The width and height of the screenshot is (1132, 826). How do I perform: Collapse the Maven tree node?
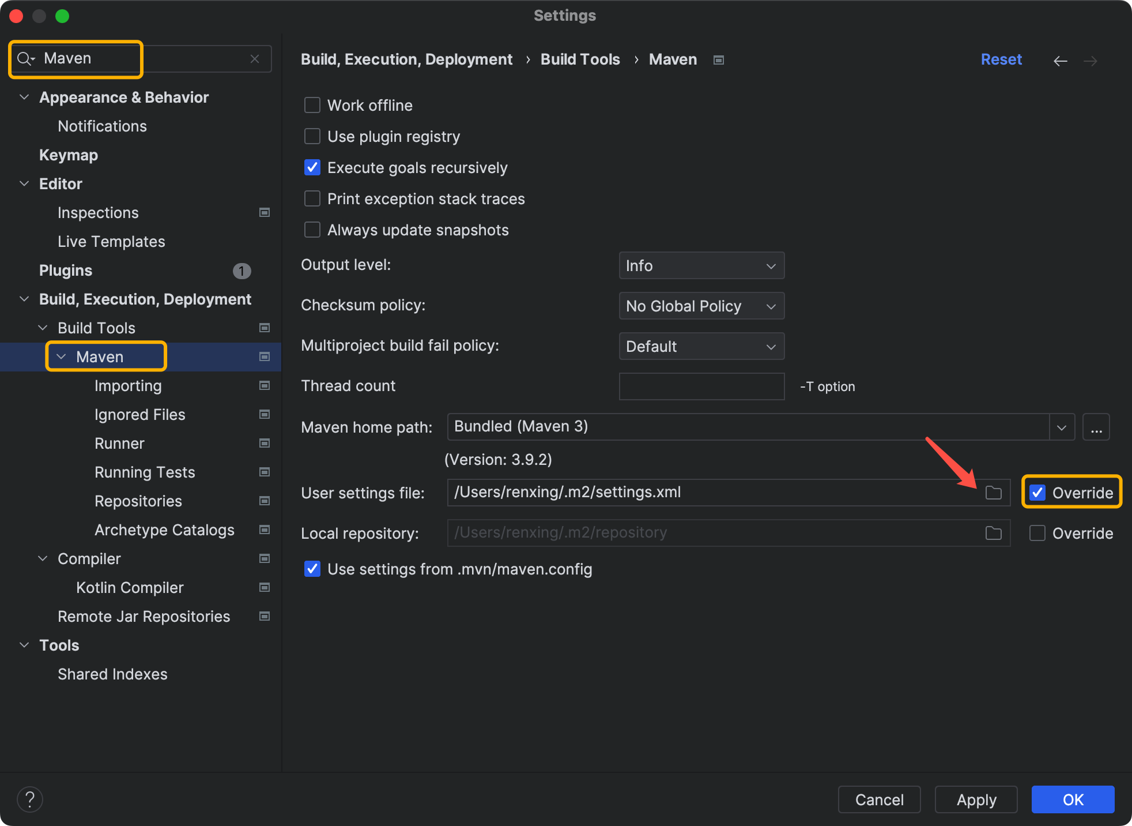pyautogui.click(x=61, y=356)
